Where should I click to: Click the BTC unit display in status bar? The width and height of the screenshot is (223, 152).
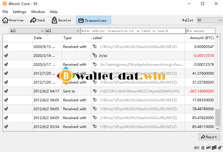[197, 148]
